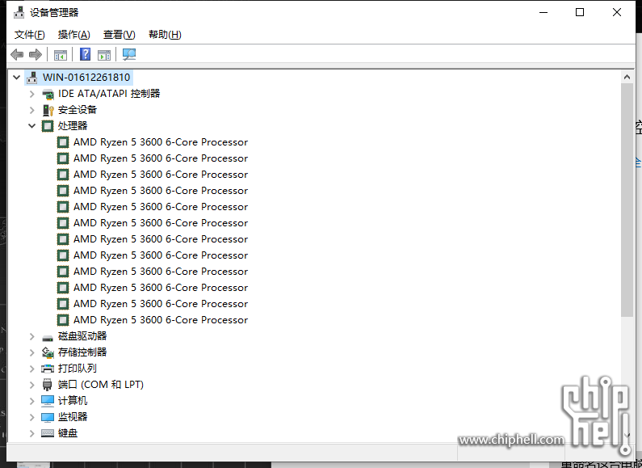Select the WIN-01612261810 computer name

[86, 78]
